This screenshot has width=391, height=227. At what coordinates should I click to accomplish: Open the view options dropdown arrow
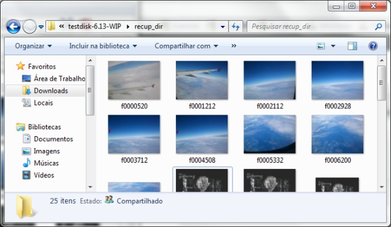pyautogui.click(x=333, y=46)
